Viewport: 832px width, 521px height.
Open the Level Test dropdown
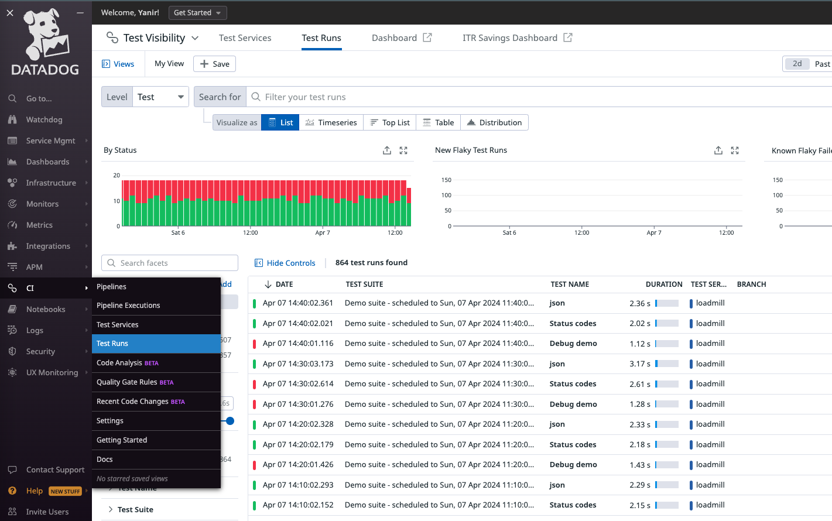(x=160, y=97)
